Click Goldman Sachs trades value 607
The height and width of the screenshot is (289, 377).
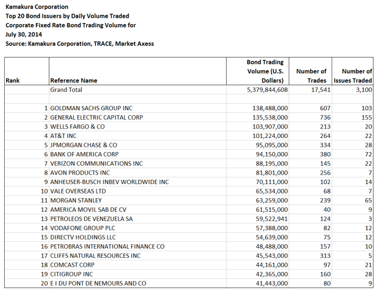click(325, 108)
